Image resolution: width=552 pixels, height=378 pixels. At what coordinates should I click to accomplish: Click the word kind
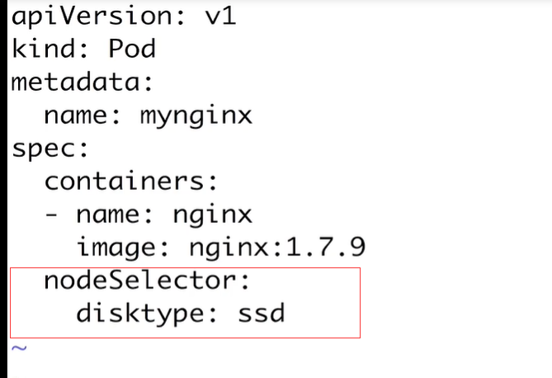tap(42, 49)
